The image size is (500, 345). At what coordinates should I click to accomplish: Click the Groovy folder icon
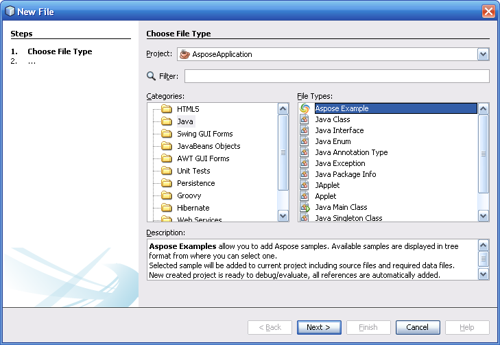coord(167,195)
